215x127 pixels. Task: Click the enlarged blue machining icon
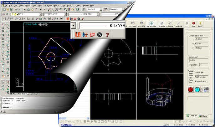pos(85,35)
